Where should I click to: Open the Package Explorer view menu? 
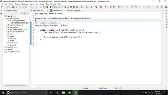[28, 13]
